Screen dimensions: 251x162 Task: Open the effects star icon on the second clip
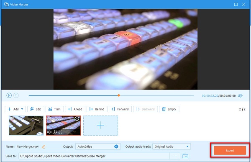point(55,132)
